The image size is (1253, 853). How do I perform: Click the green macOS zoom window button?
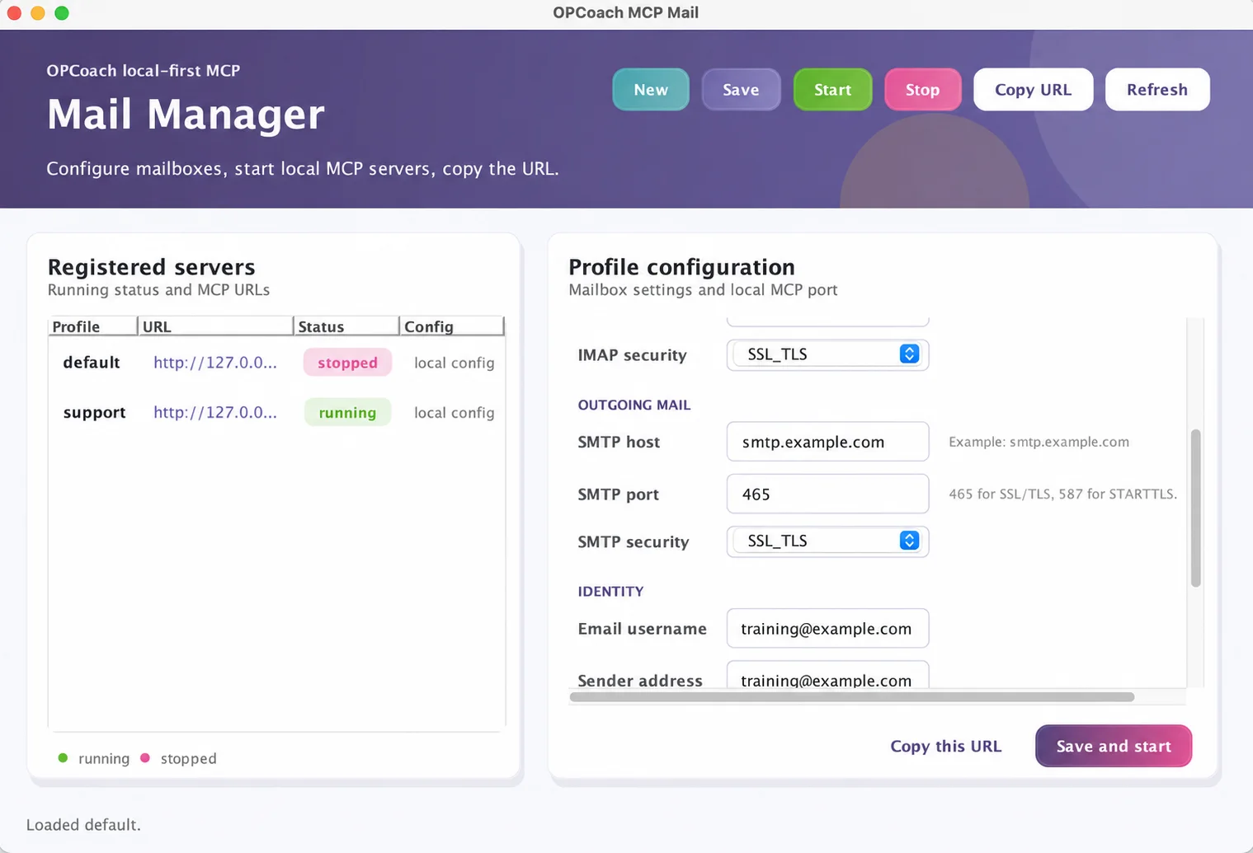tap(62, 12)
